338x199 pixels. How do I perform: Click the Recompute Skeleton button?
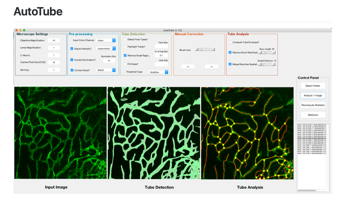click(313, 105)
